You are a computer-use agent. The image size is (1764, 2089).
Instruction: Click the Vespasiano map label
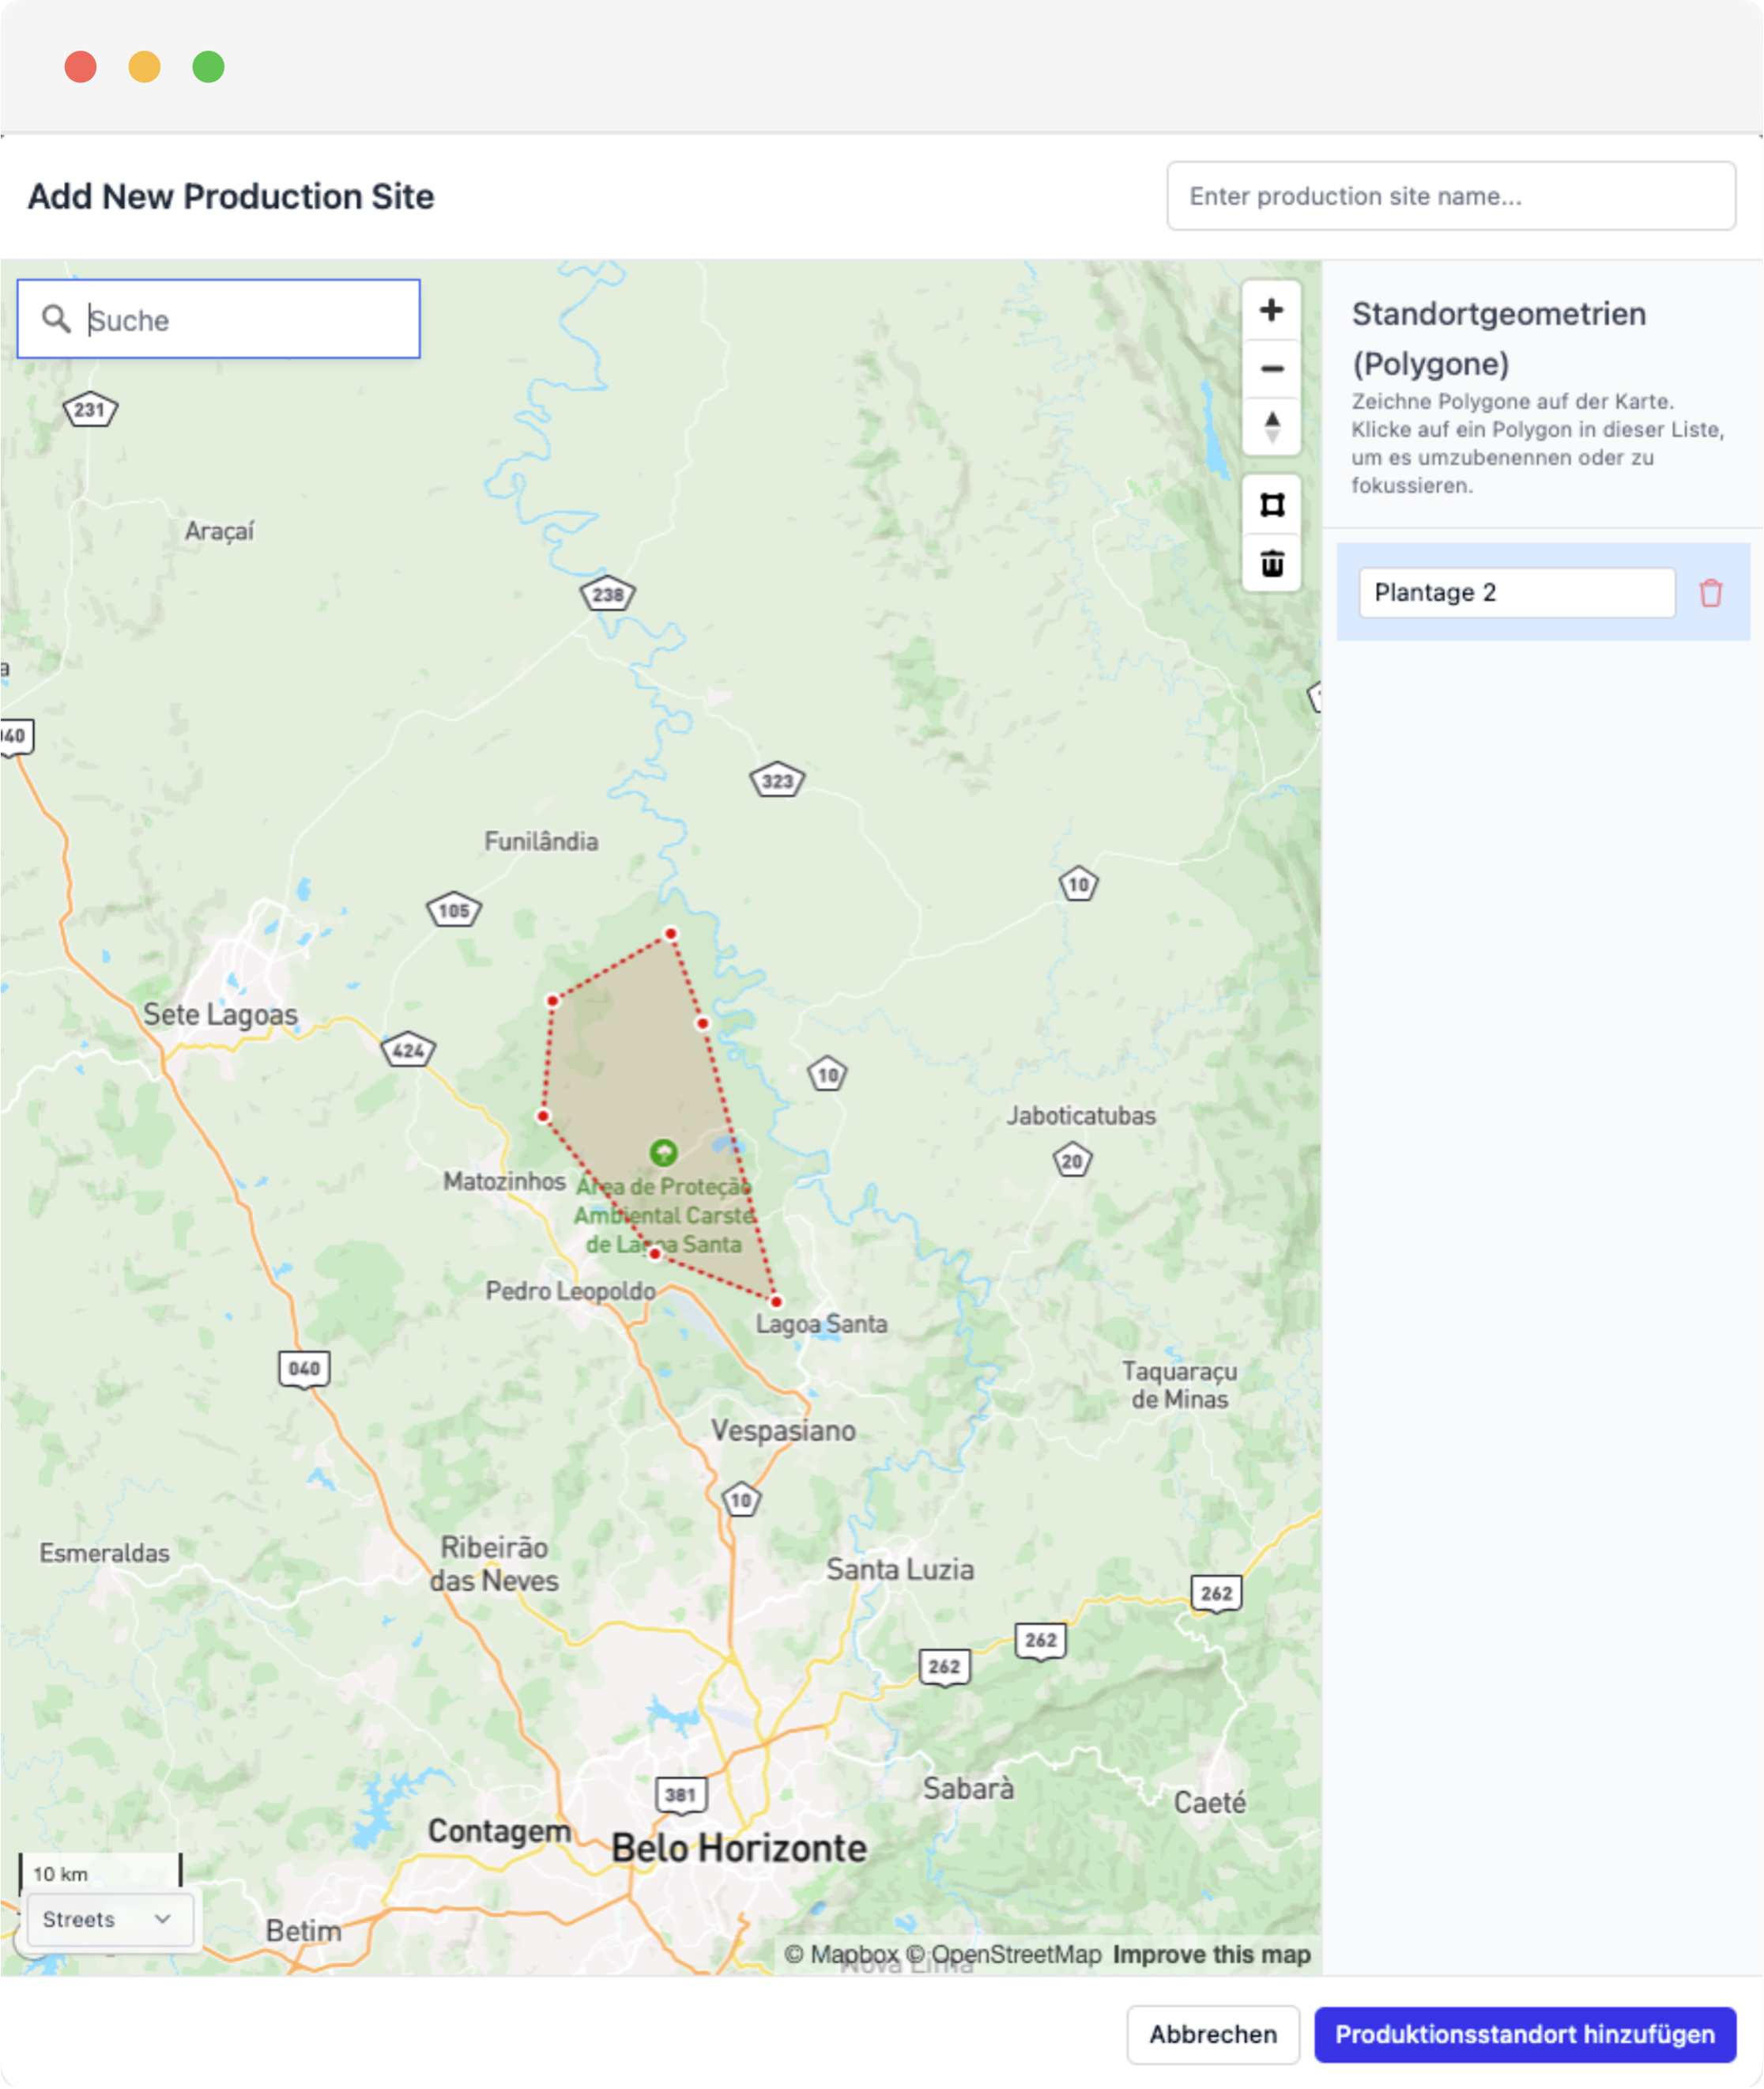click(783, 1430)
